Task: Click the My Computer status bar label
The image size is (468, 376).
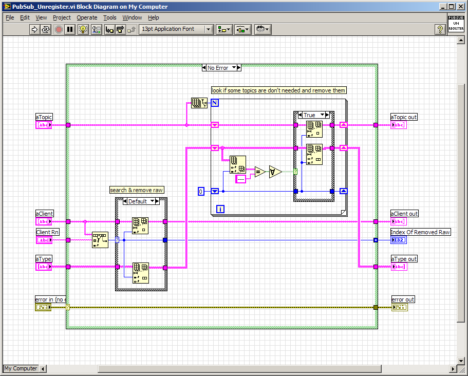Action: click(x=21, y=368)
